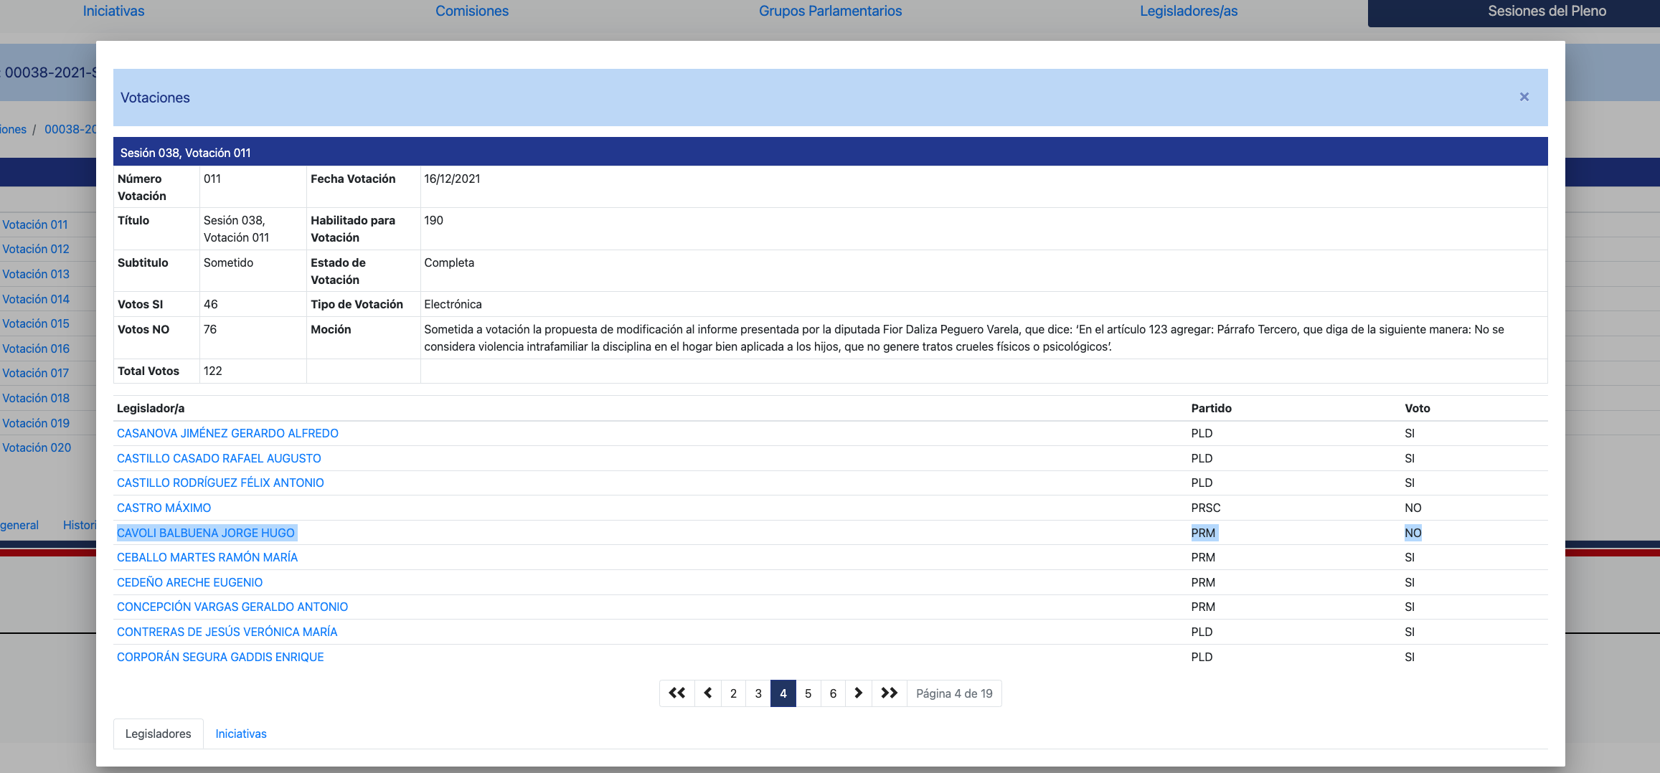Click the Sesión 038, Votación 011 header bar
1660x773 pixels.
pyautogui.click(x=830, y=152)
